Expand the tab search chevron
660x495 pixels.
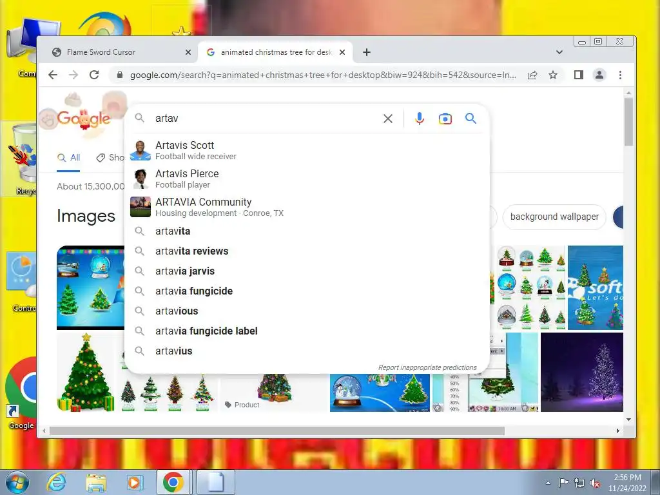559,52
